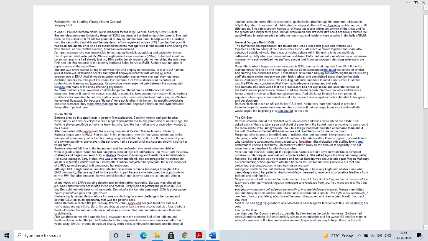Screen dimensions: 428x241
Task: Click the title 'Barbara Norris: Leading Change in the General'
Action: pyautogui.click(x=87, y=22)
